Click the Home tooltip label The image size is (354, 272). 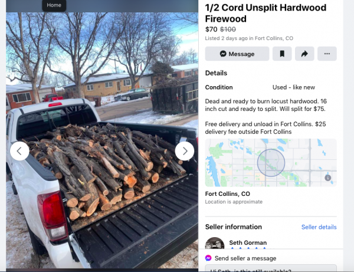54,5
